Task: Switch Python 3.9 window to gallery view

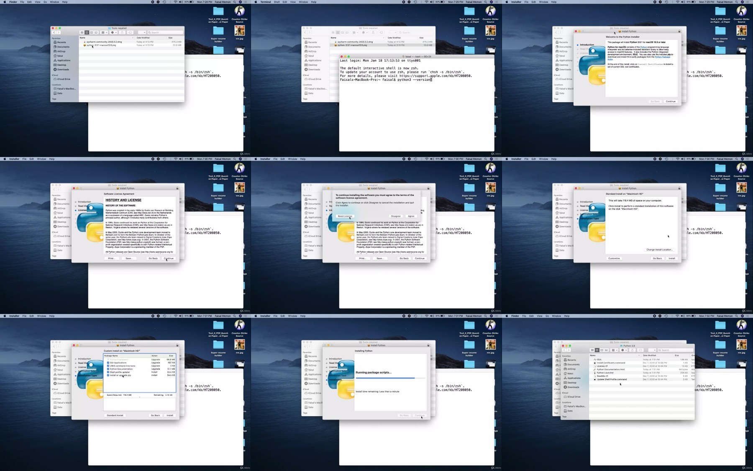Action: 606,350
